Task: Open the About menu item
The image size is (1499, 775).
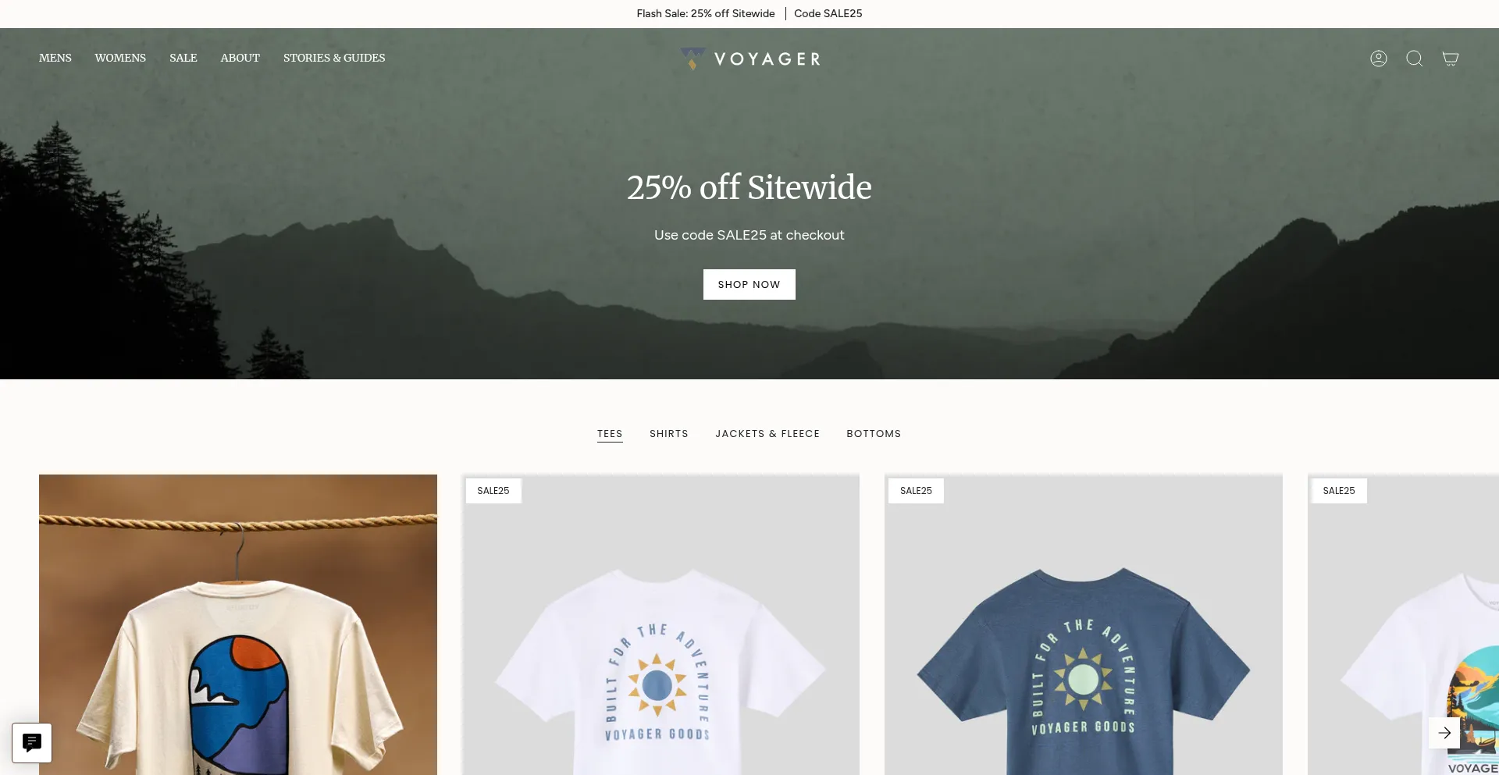Action: (x=240, y=58)
